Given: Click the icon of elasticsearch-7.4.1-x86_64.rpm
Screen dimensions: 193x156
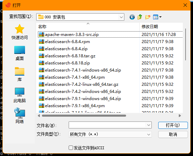Looking at the screenshot, I should (42, 77).
